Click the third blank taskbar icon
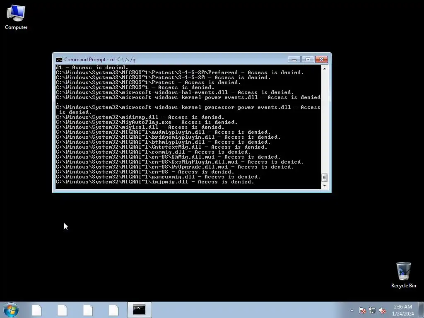 point(88,310)
